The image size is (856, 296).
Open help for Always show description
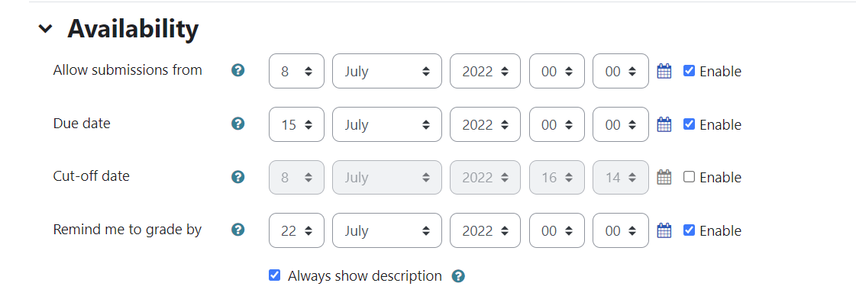[458, 276]
